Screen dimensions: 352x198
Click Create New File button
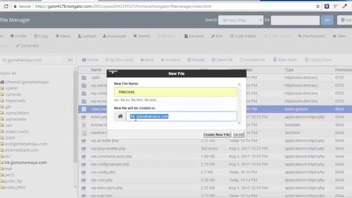(x=217, y=135)
